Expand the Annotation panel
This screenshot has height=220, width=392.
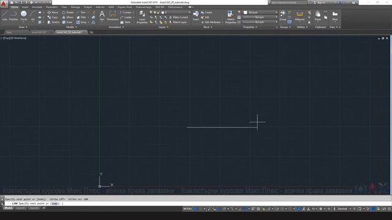pos(116,27)
